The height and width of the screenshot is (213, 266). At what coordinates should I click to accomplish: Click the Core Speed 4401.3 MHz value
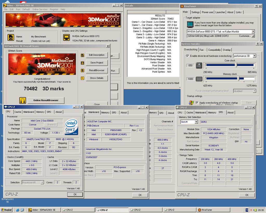[31, 161]
